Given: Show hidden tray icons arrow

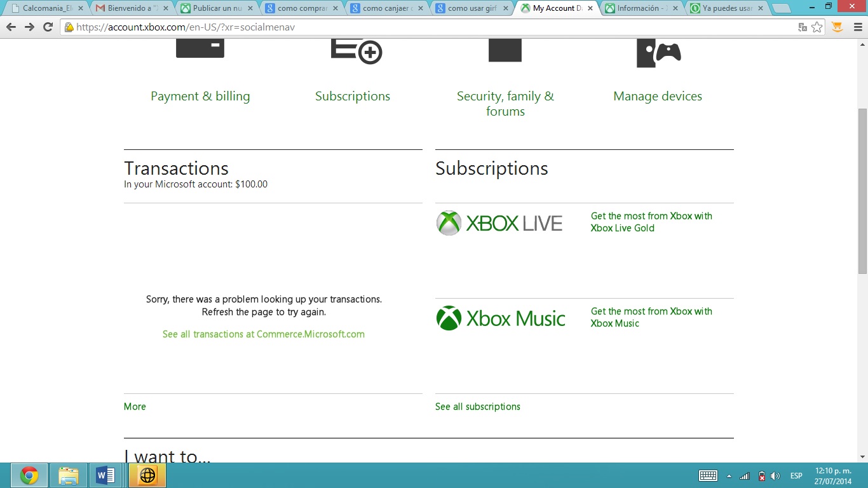Looking at the screenshot, I should click(729, 476).
